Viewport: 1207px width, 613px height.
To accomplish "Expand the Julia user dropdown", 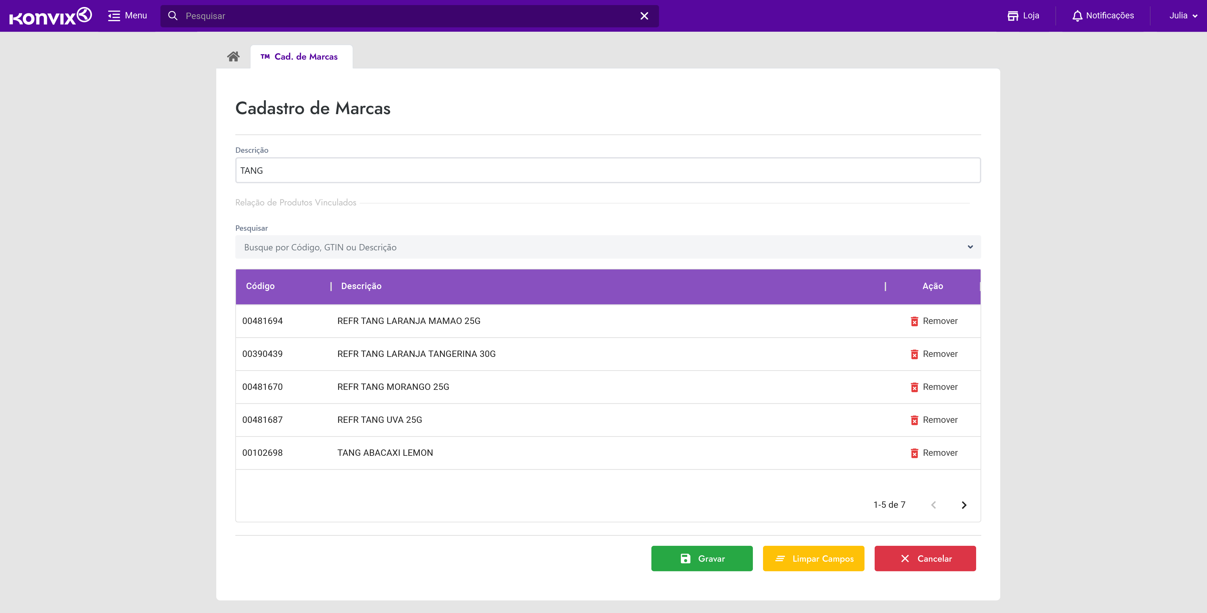I will coord(1183,16).
